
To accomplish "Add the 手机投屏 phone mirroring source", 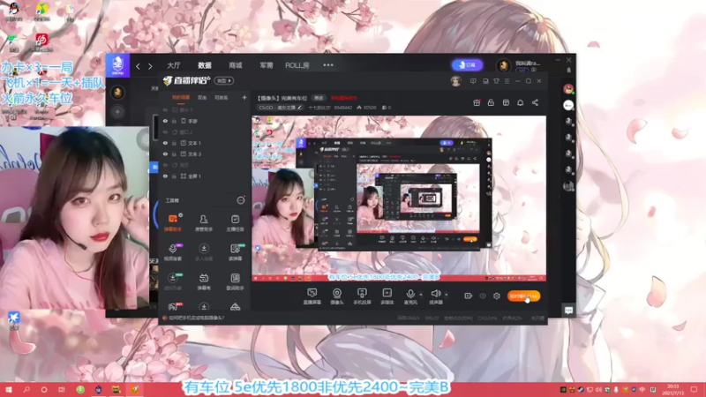I will click(x=362, y=296).
